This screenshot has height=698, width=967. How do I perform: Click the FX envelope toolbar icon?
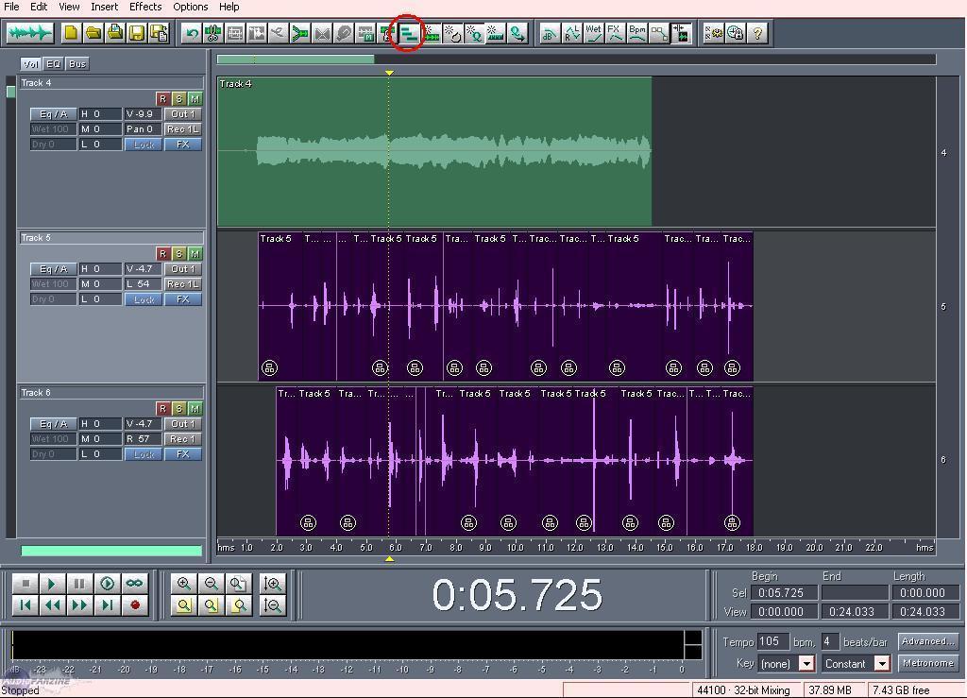pos(615,33)
